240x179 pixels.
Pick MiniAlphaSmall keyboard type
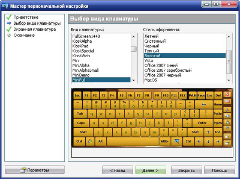pyautogui.click(x=101, y=70)
